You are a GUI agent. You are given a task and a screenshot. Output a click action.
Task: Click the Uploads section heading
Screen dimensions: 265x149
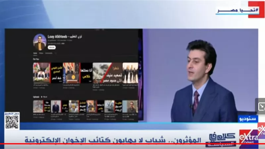pos(36,97)
